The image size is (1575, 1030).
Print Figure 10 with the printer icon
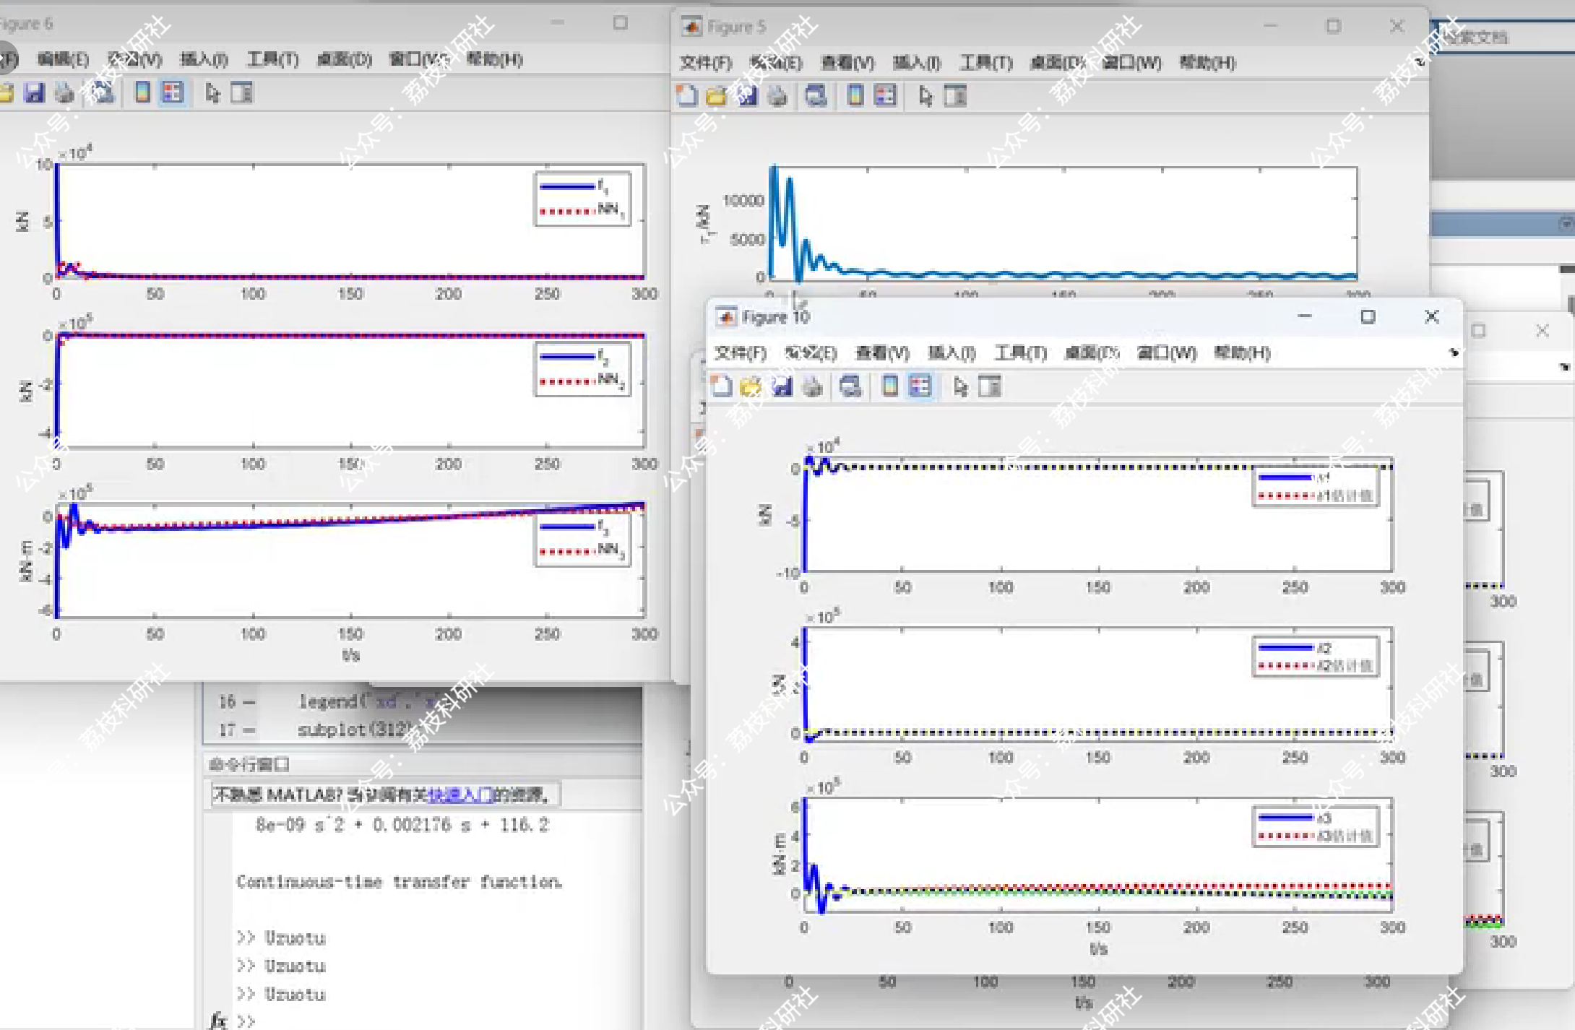point(812,386)
